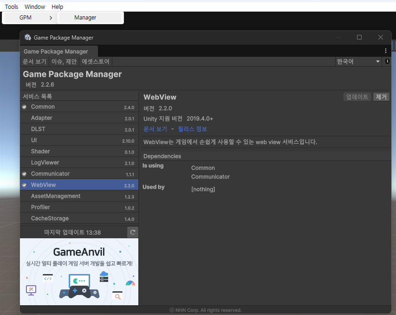Click the Game Package Manager title bar icon
Image resolution: width=396 pixels, height=315 pixels.
point(27,38)
